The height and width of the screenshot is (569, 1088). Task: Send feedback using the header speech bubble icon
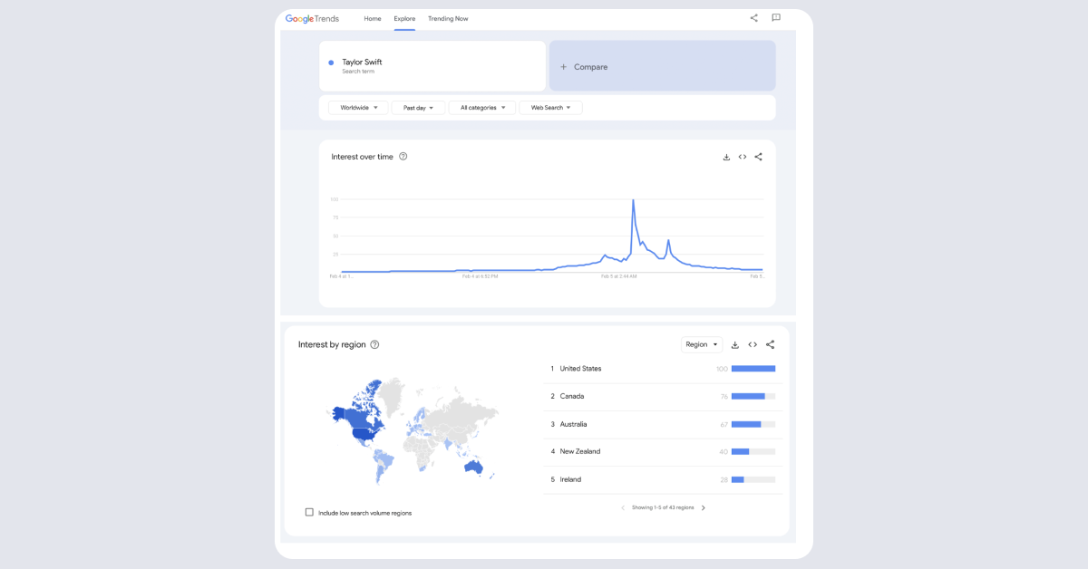coord(777,17)
